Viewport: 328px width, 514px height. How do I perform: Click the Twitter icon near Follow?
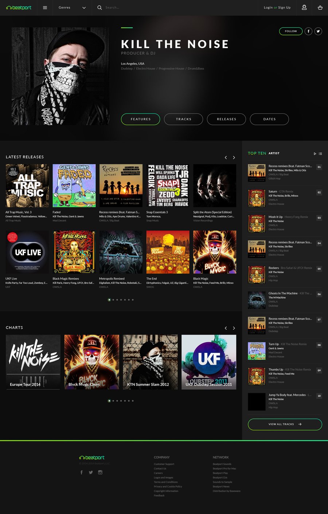pyautogui.click(x=318, y=31)
